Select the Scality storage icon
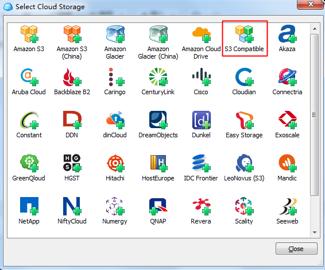 [x=245, y=206]
